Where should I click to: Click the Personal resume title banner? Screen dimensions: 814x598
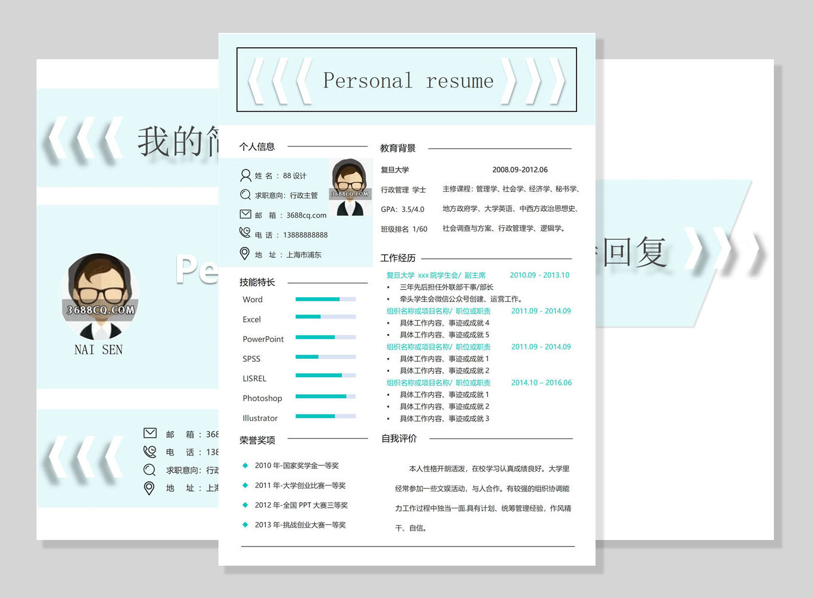pyautogui.click(x=407, y=80)
